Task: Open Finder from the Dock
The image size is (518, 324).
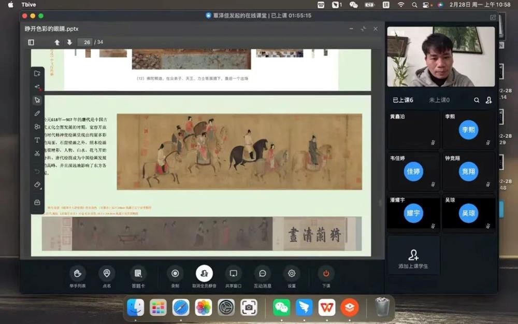Action: coord(135,307)
